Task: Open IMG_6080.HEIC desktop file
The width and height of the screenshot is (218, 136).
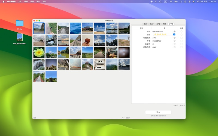Action: 20,38
